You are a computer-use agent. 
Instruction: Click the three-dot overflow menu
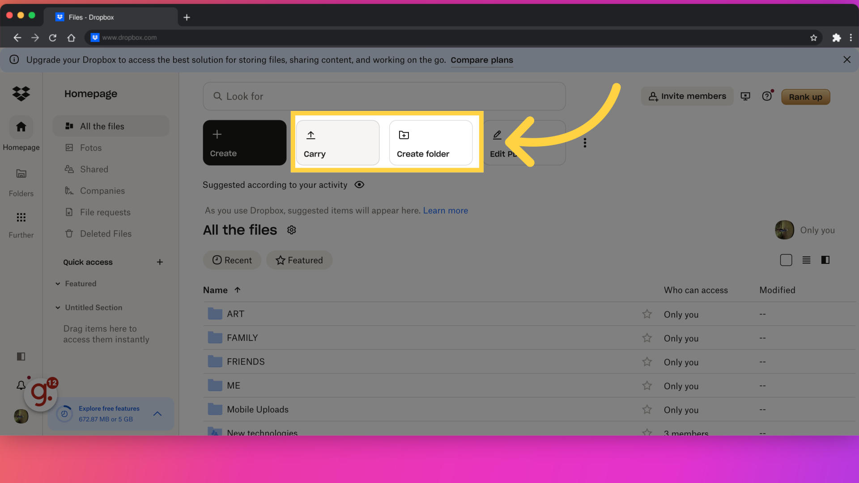tap(585, 142)
